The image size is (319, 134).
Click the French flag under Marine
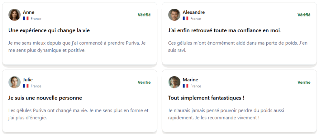coord(186,86)
